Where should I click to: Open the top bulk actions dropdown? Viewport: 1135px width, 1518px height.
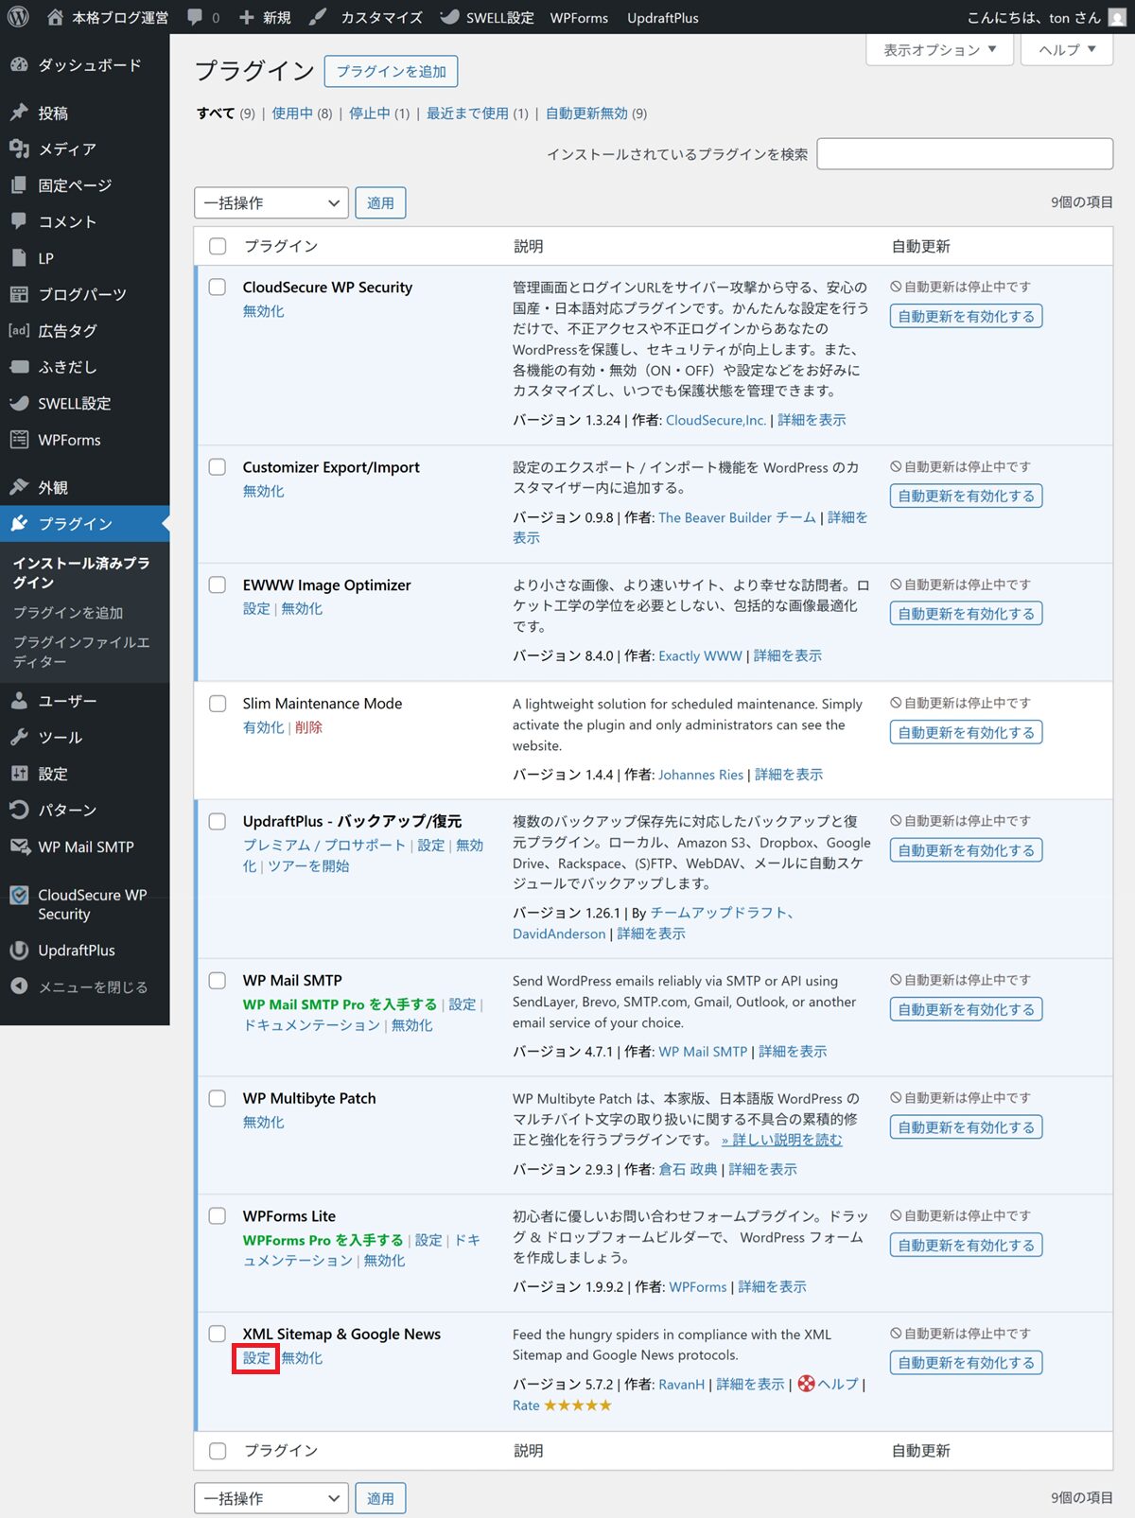(271, 203)
